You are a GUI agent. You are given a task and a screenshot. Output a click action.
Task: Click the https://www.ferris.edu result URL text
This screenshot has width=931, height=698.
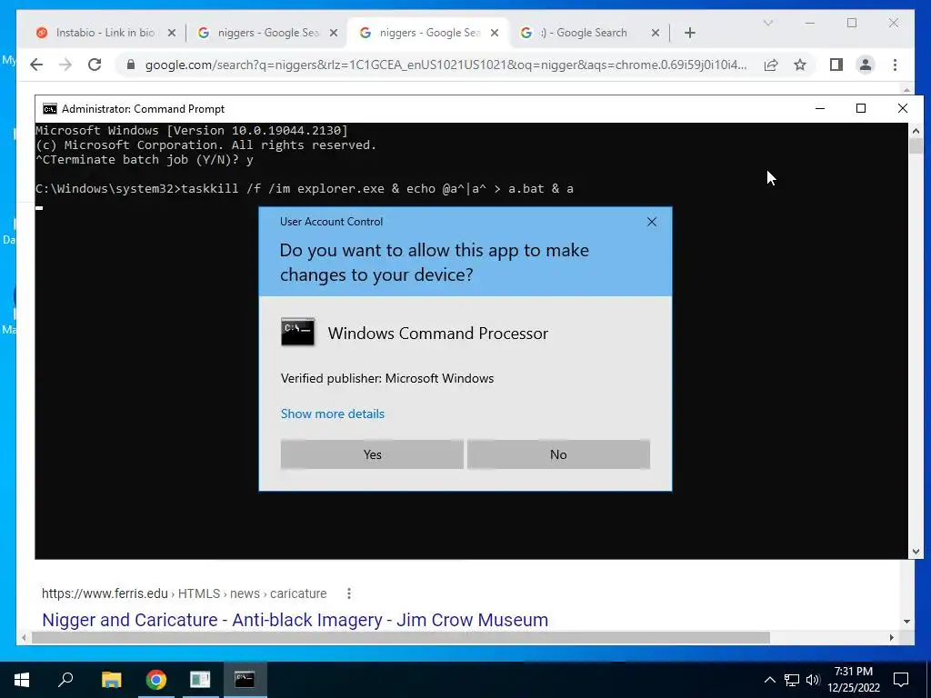(105, 593)
